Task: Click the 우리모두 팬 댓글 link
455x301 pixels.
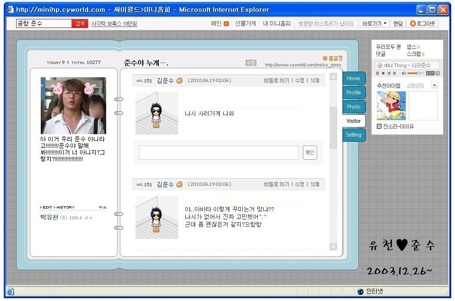Action: pyautogui.click(x=388, y=50)
